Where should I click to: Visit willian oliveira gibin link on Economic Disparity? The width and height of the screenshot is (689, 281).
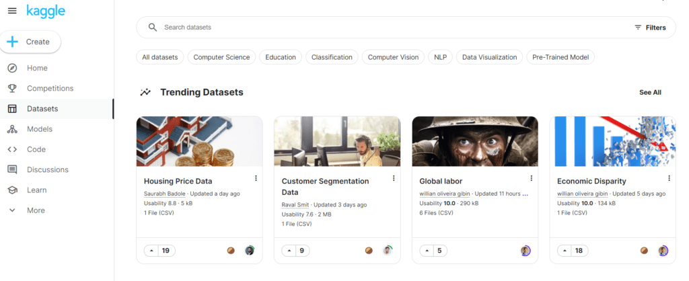582,194
